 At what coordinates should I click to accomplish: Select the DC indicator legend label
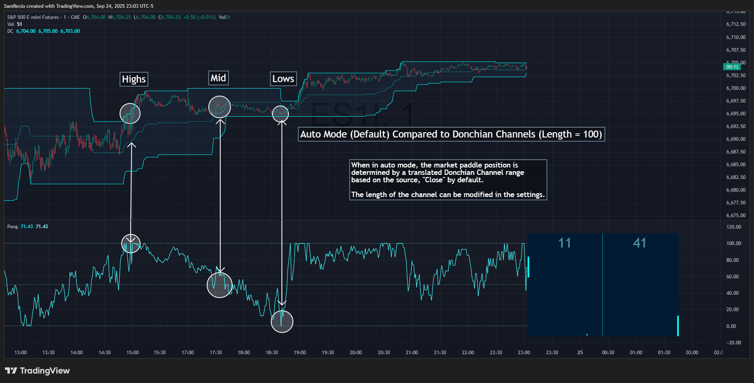pos(10,31)
